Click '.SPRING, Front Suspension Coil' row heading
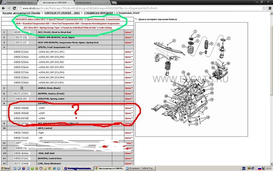 (x=54, y=47)
